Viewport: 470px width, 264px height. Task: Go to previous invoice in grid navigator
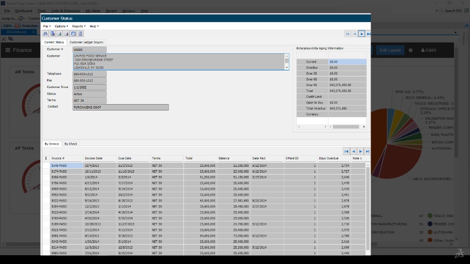(353, 152)
